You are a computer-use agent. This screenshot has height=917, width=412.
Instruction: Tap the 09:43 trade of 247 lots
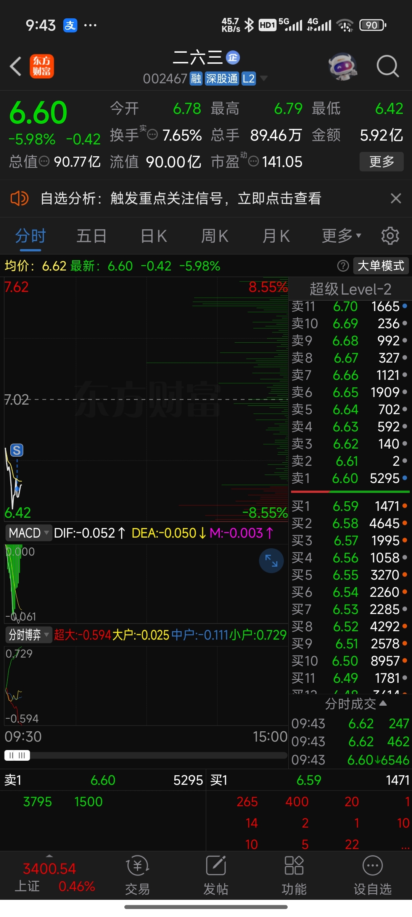(x=350, y=724)
